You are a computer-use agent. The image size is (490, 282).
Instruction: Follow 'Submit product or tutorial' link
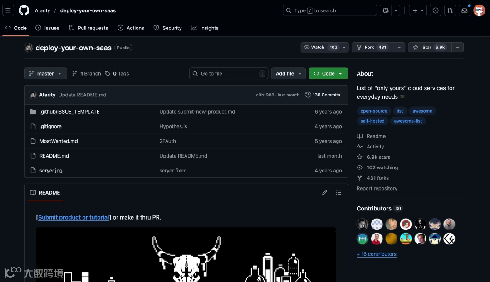pyautogui.click(x=73, y=217)
